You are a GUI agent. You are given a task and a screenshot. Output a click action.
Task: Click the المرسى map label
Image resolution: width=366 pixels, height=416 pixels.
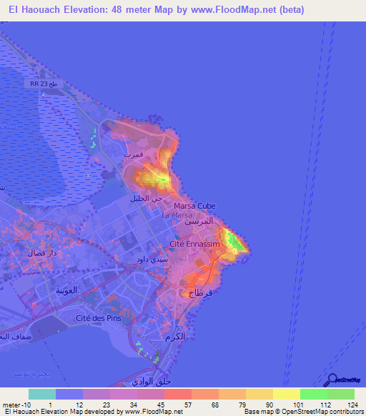click(x=199, y=221)
